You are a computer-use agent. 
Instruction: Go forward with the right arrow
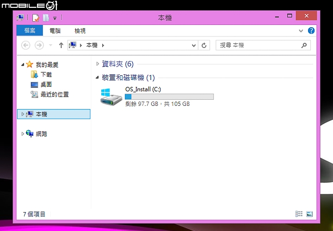[39, 45]
